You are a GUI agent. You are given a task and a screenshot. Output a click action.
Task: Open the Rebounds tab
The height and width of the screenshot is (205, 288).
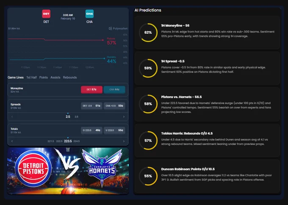point(70,78)
